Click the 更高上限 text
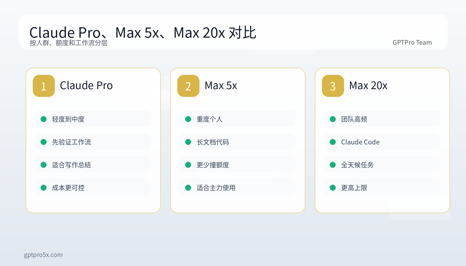The height and width of the screenshot is (266, 466). point(354,188)
